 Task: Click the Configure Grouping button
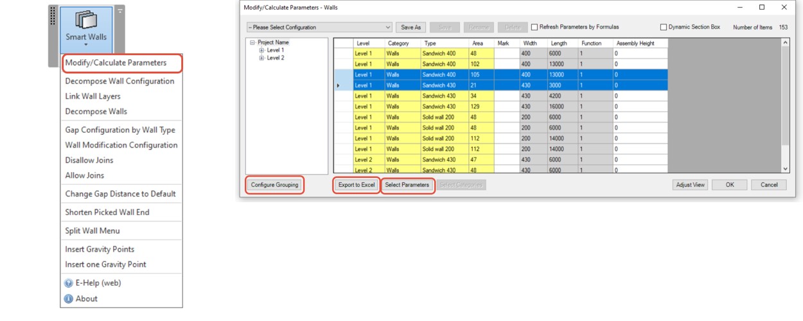[x=274, y=185]
